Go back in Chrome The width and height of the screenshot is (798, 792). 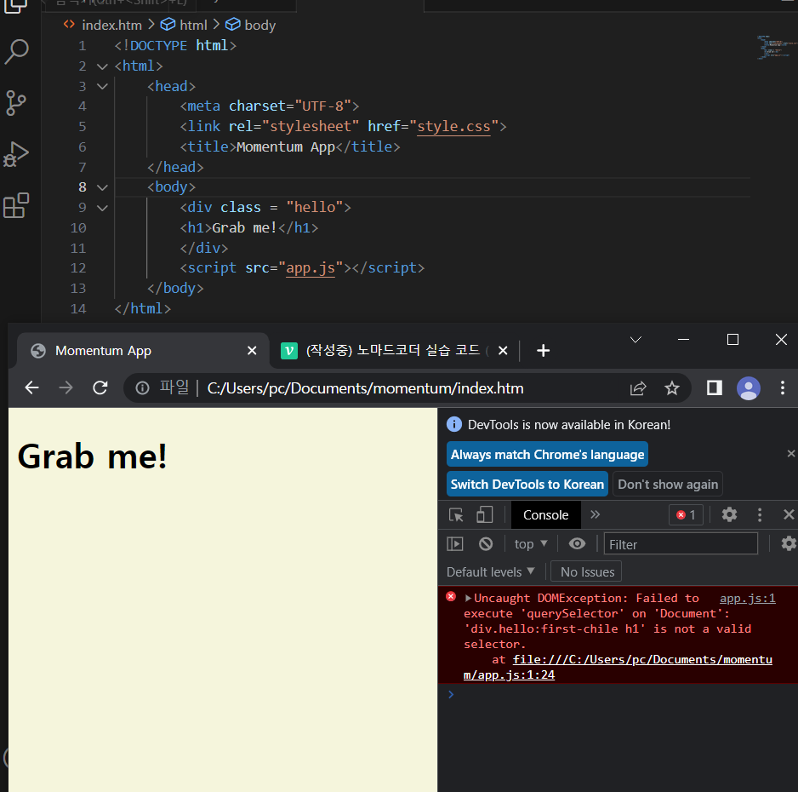pos(32,388)
